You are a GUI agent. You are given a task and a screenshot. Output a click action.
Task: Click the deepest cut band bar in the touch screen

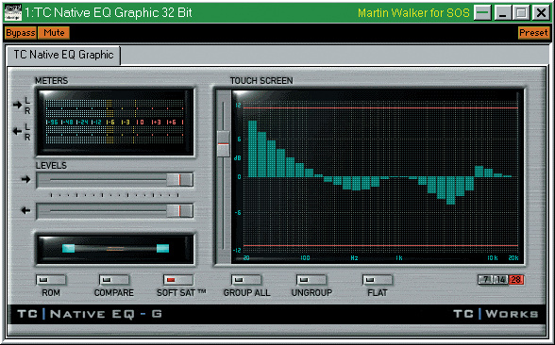coord(450,190)
